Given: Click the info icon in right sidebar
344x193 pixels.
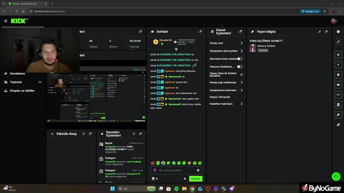Looking at the screenshot, I should coord(338,32).
